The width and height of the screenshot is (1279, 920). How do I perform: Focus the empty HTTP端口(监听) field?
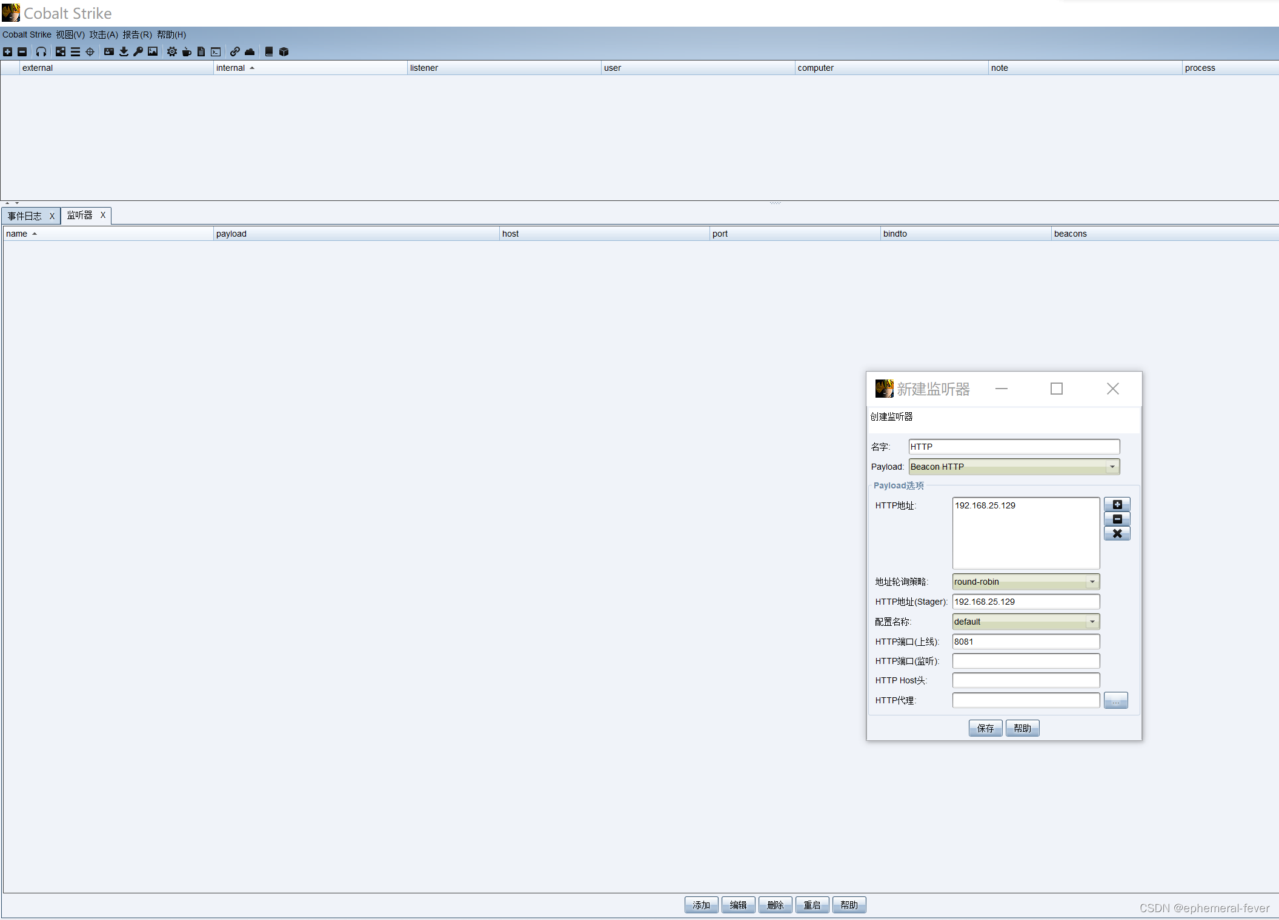(1026, 661)
